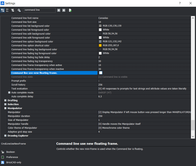Select 'Command line frame transparency when inactive'
The height and width of the screenshot is (166, 196).
pos(101,69)
